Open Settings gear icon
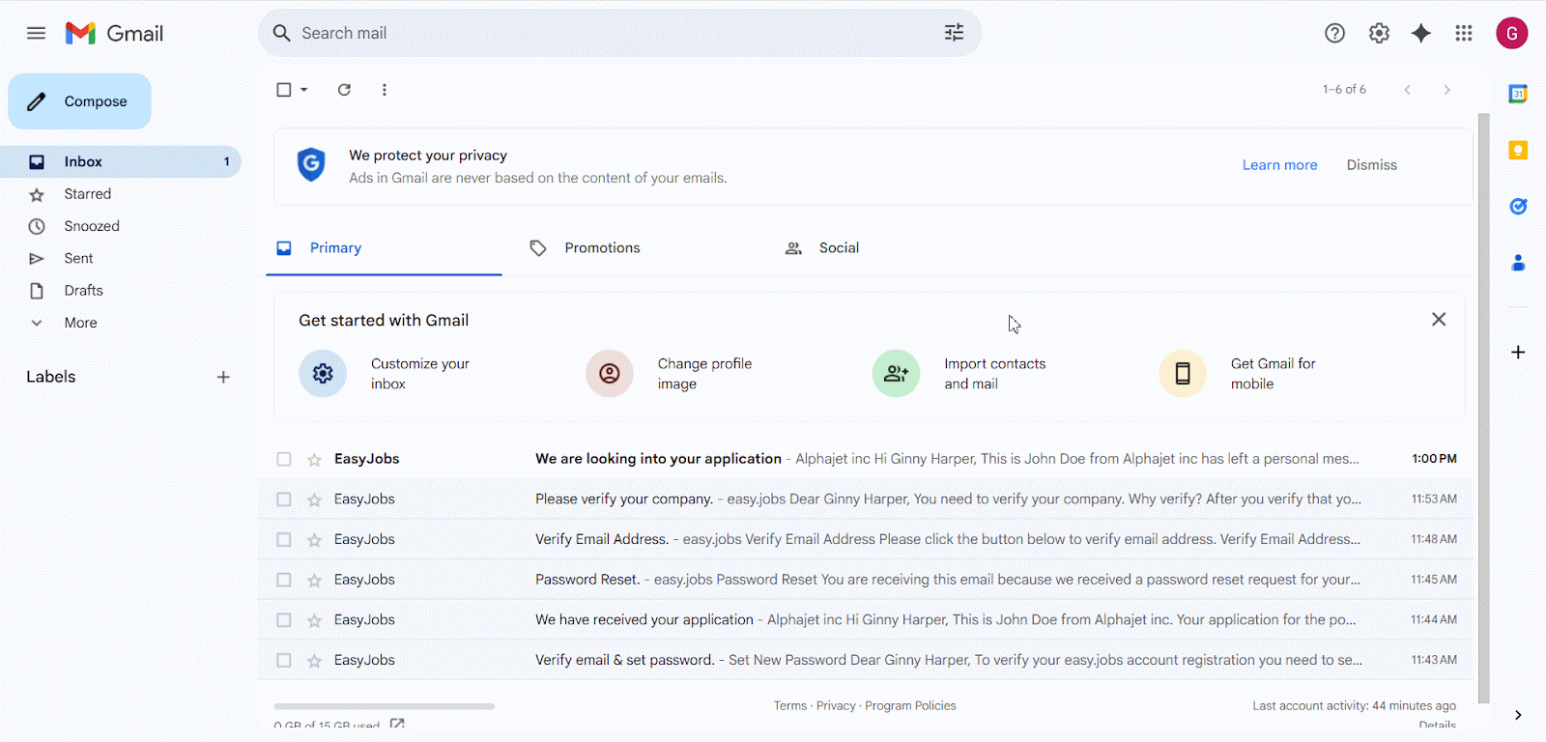1546x742 pixels. click(x=1379, y=33)
